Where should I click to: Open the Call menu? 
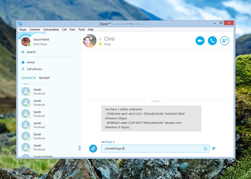tap(64, 30)
